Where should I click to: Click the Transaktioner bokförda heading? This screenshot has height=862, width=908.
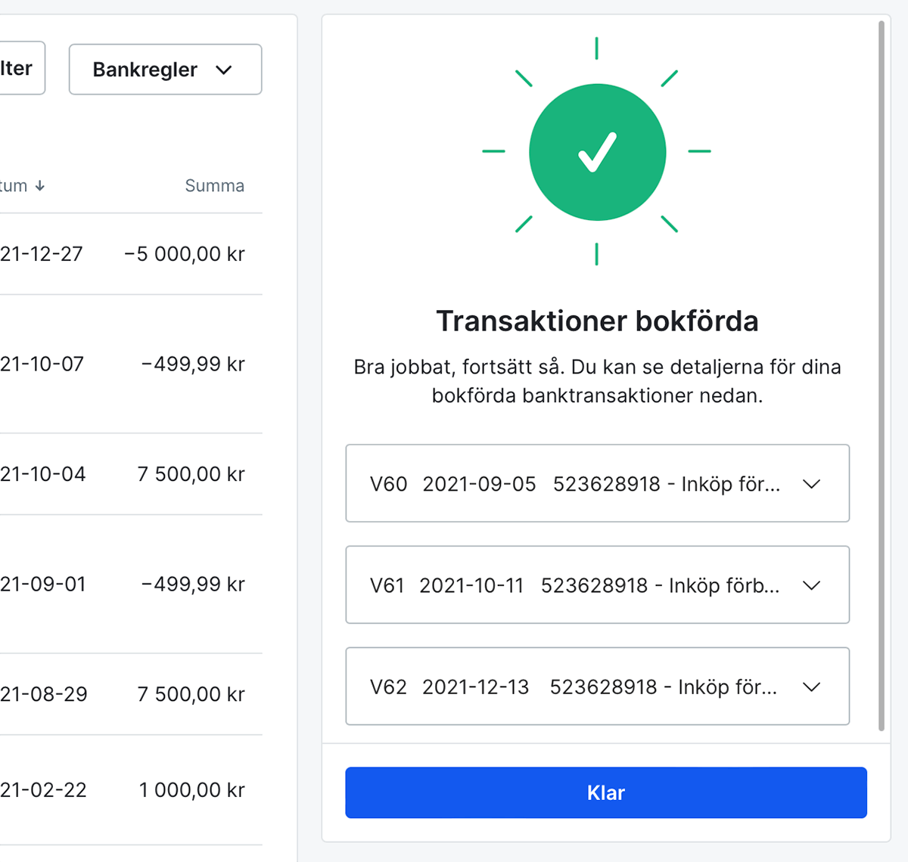tap(597, 321)
